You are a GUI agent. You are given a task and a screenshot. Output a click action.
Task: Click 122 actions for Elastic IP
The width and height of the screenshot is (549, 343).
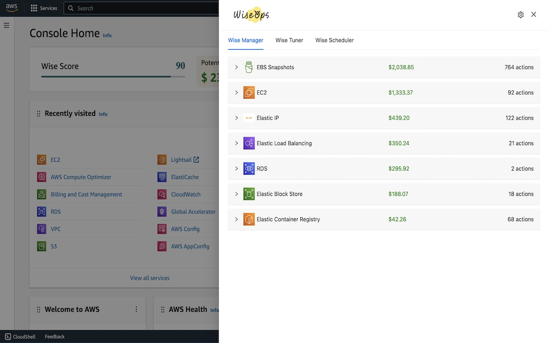pyautogui.click(x=519, y=118)
